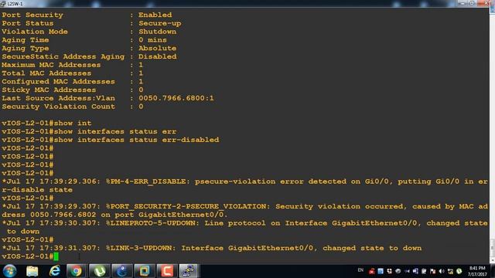
Task: Click the '0 mins' aging time value
Action: tap(152, 39)
